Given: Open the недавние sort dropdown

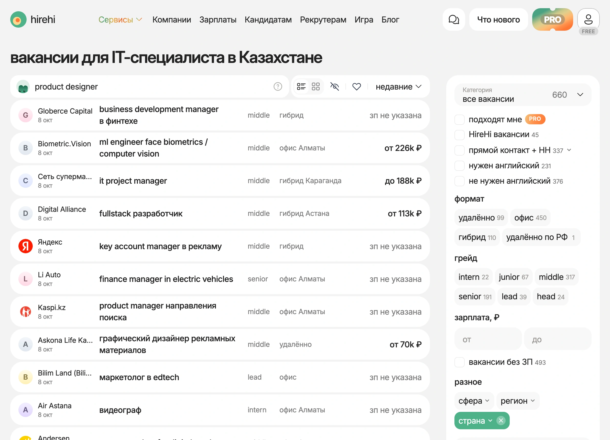Looking at the screenshot, I should 398,87.
